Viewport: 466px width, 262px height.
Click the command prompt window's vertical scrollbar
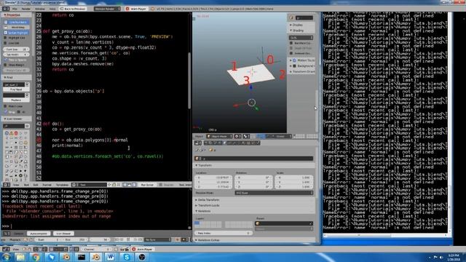(x=449, y=122)
